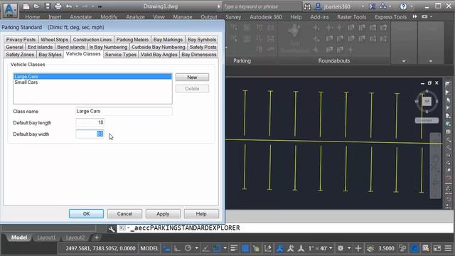
Task: Toggle grid display on the status bar
Action: (166, 248)
